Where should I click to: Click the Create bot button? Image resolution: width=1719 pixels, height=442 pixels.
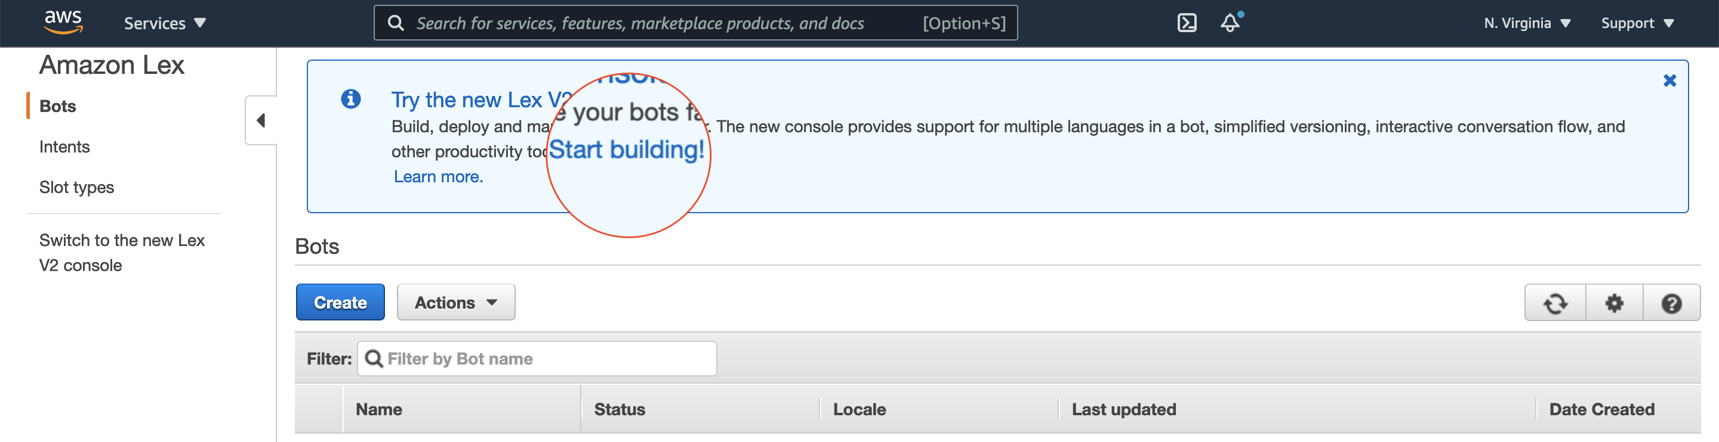(x=340, y=302)
